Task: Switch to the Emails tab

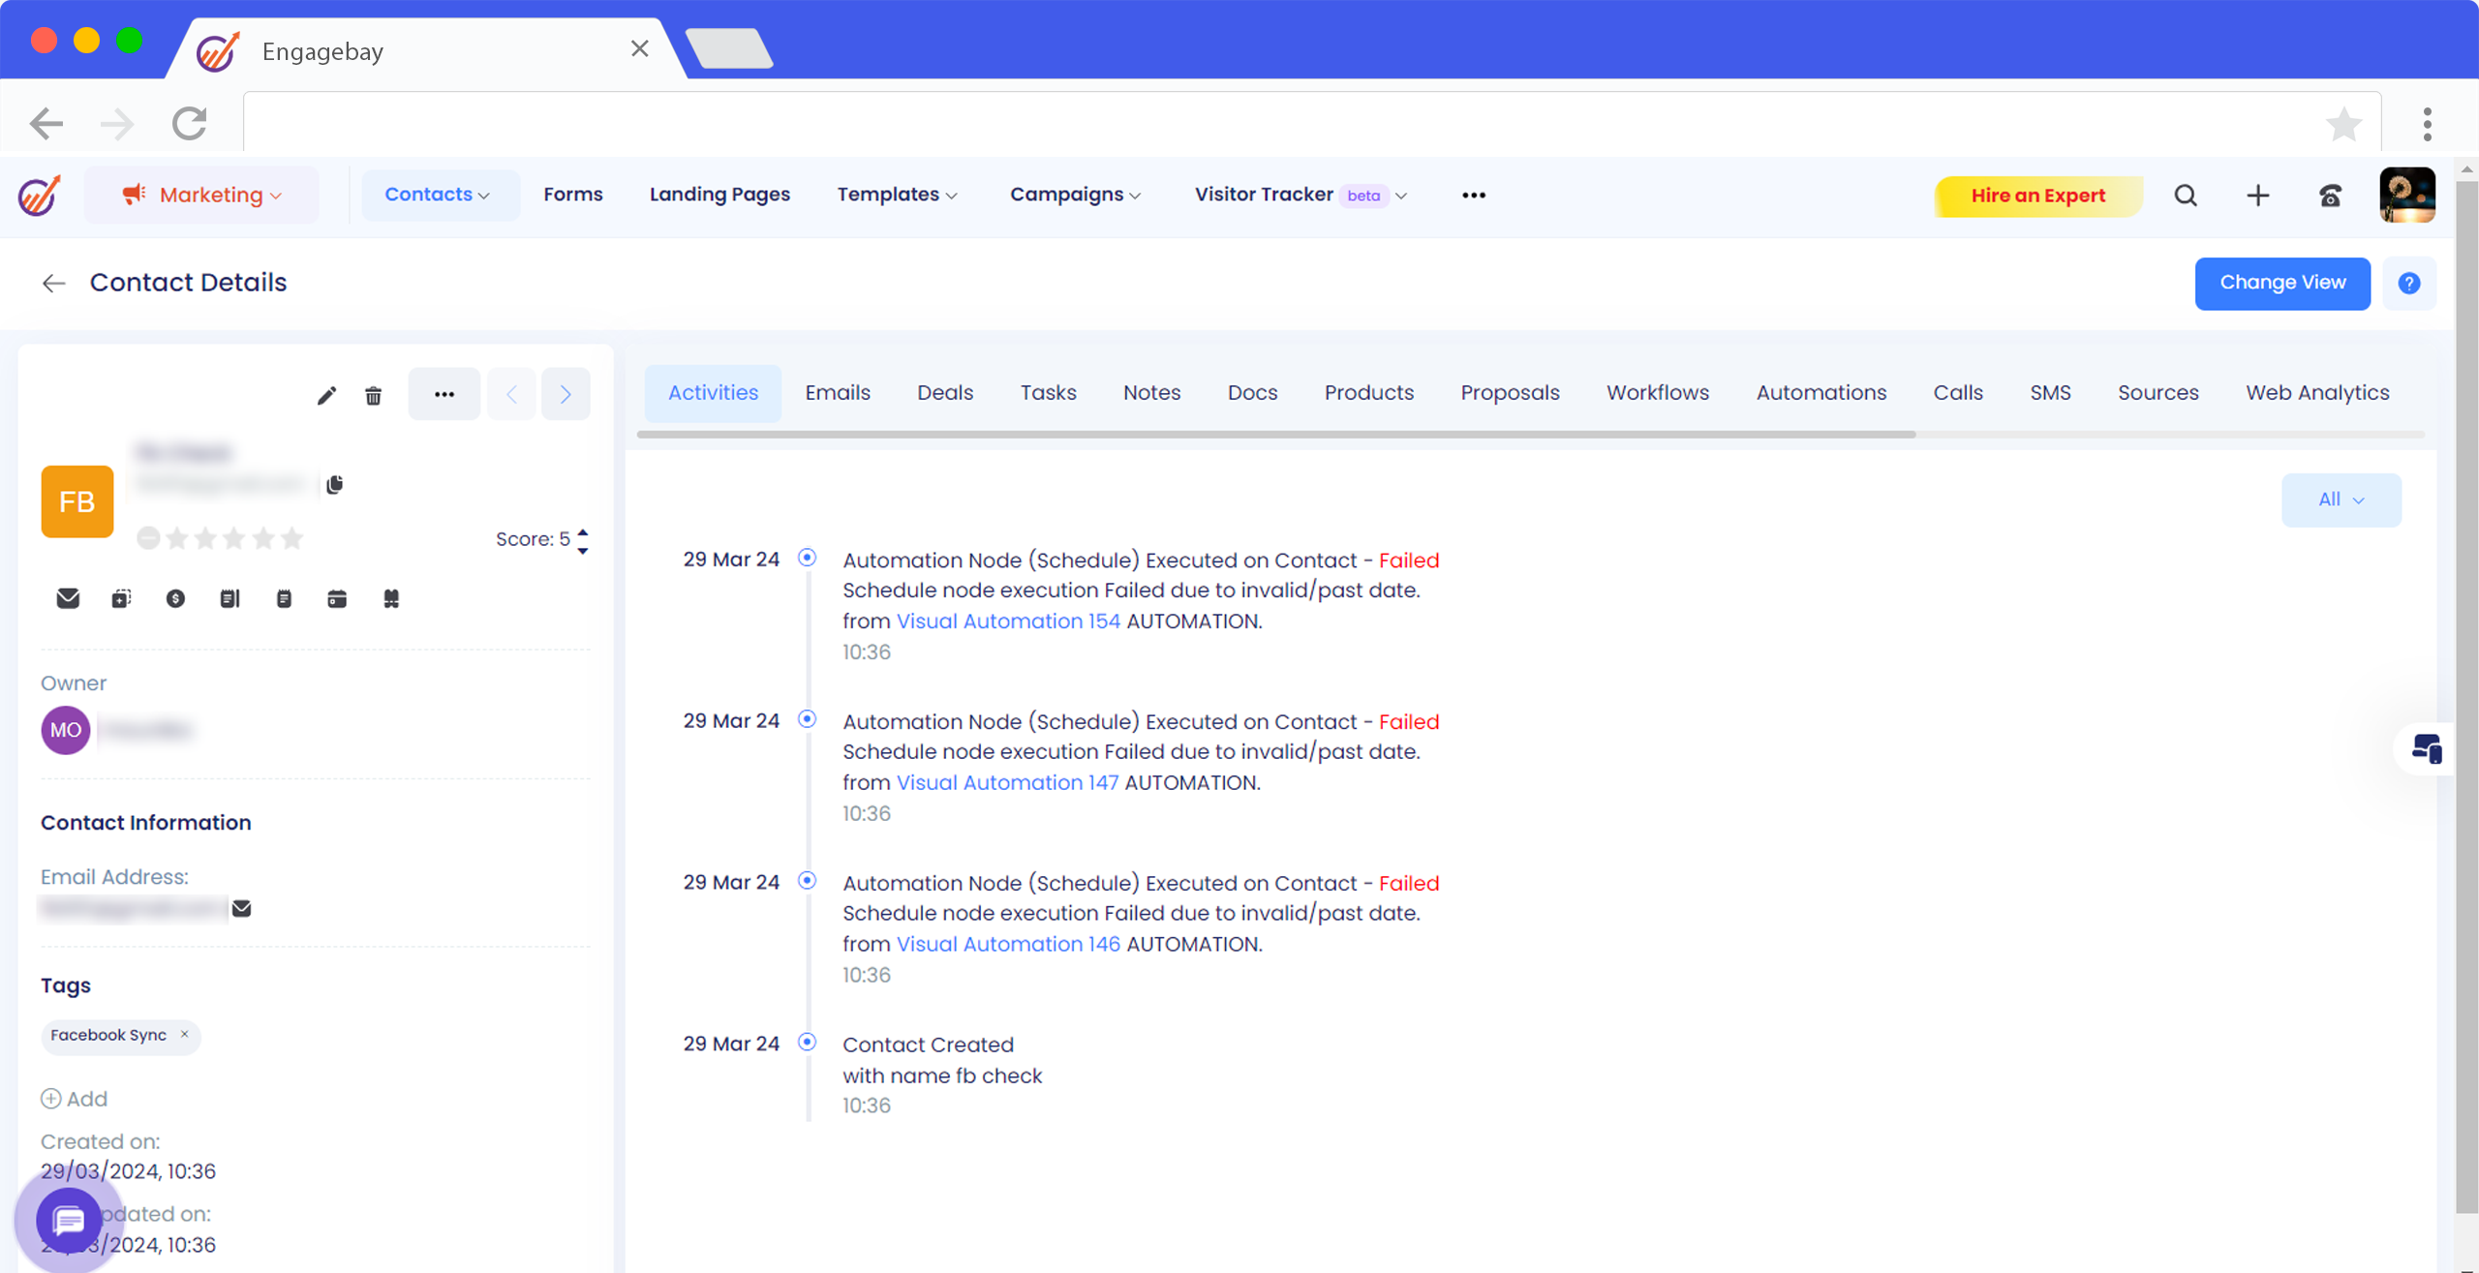Action: click(838, 393)
